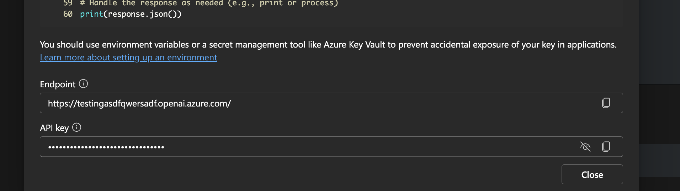Viewport: 680px width, 191px height.
Task: Click the 'Azure Key Vault' text in the notice
Action: (354, 45)
